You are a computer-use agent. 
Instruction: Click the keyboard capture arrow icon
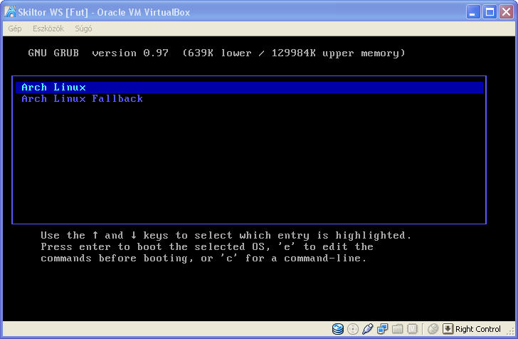[x=448, y=329]
